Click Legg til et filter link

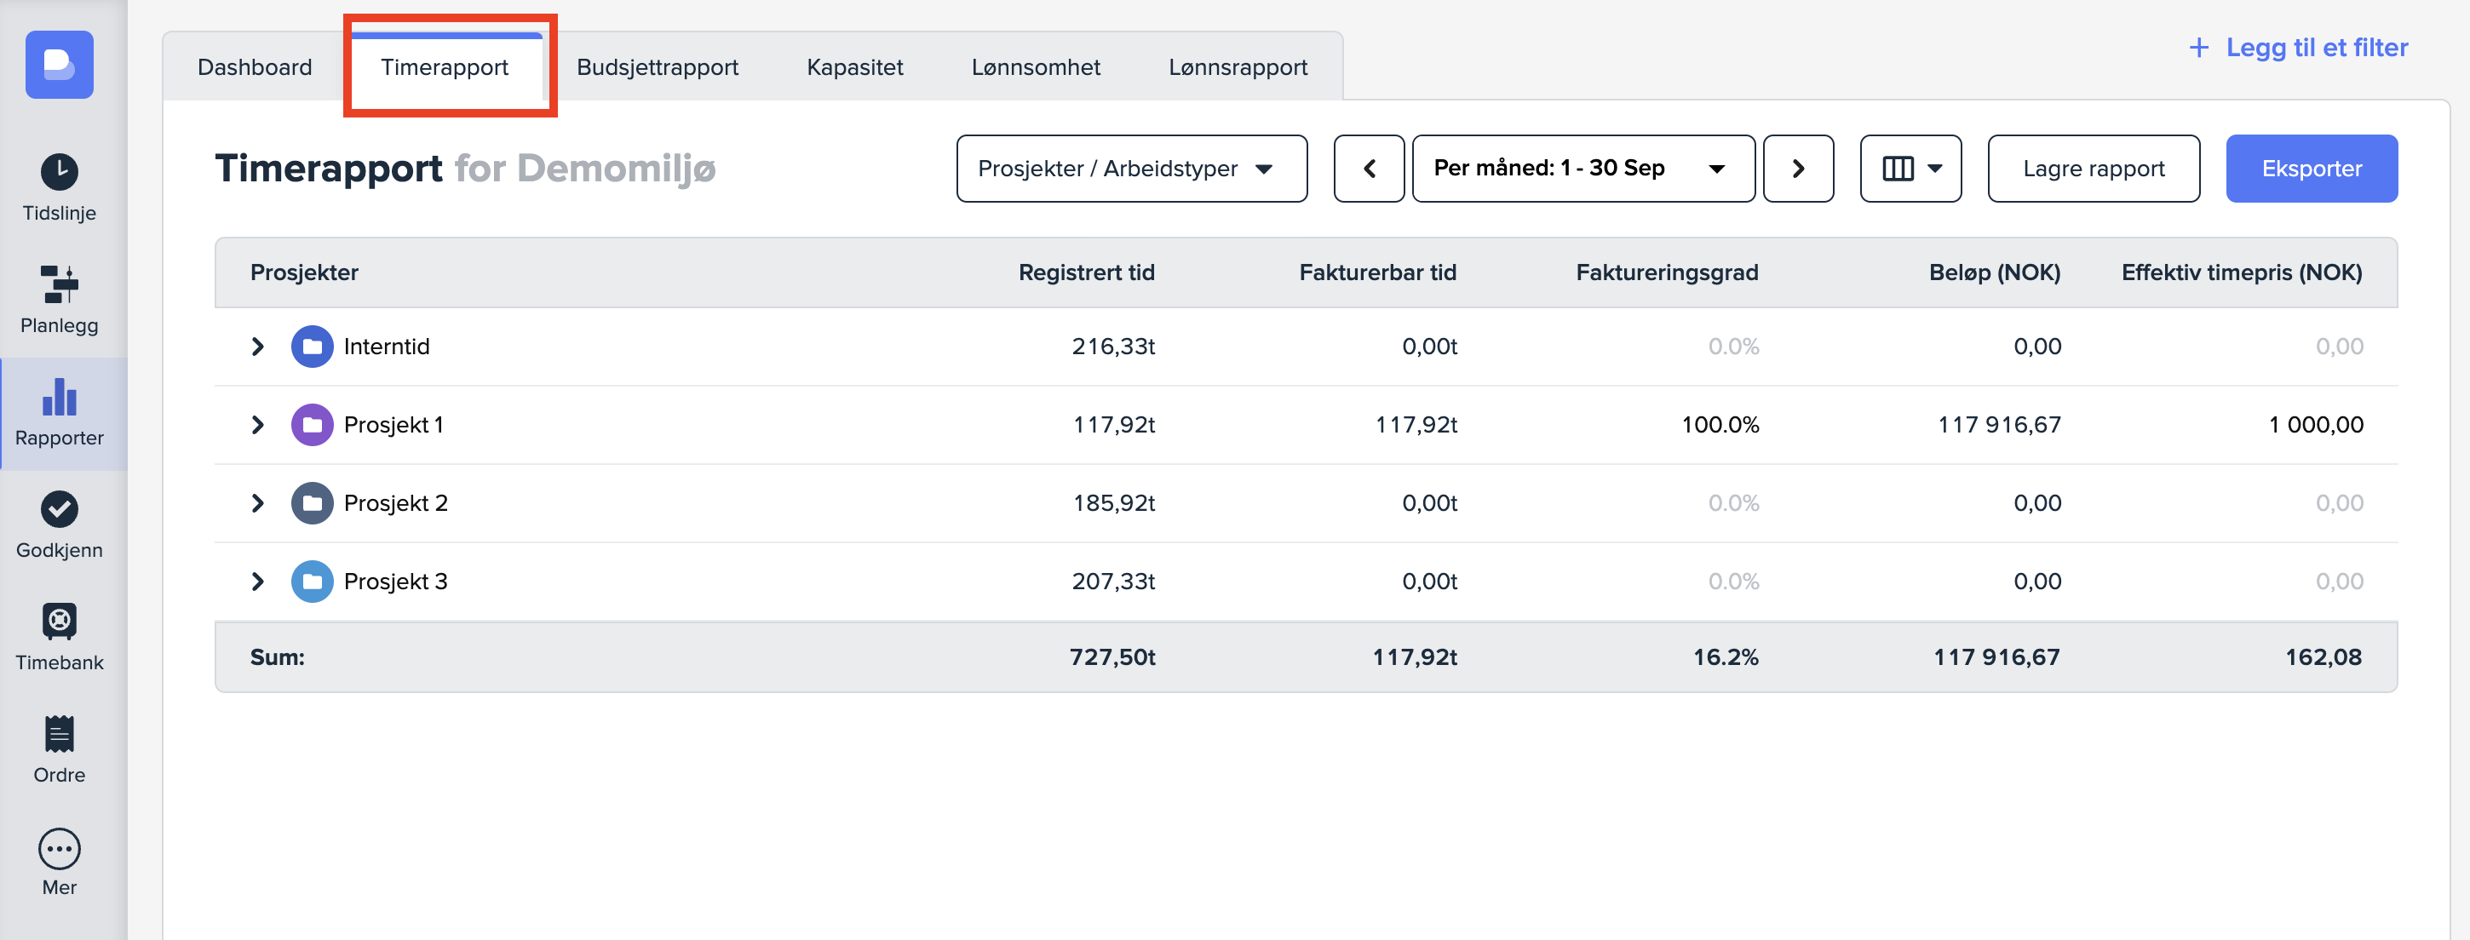[x=2298, y=48]
